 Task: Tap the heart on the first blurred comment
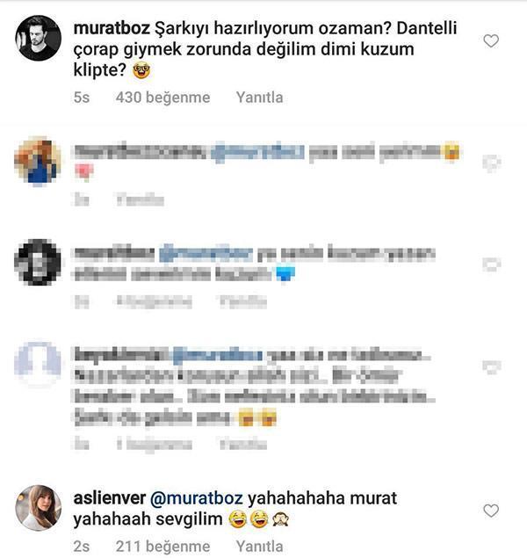492,163
